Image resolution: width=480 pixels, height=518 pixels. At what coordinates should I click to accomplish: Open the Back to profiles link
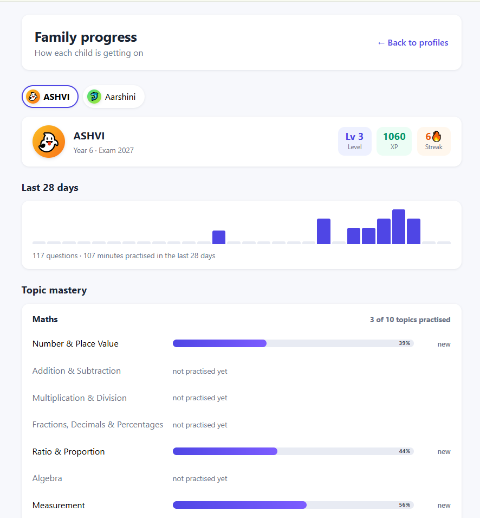[413, 43]
